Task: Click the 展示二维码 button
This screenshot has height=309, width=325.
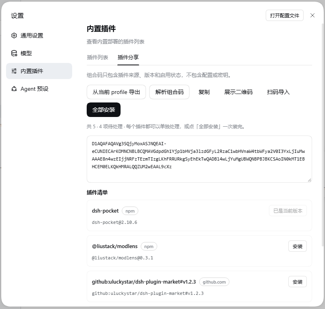Action: [x=238, y=92]
